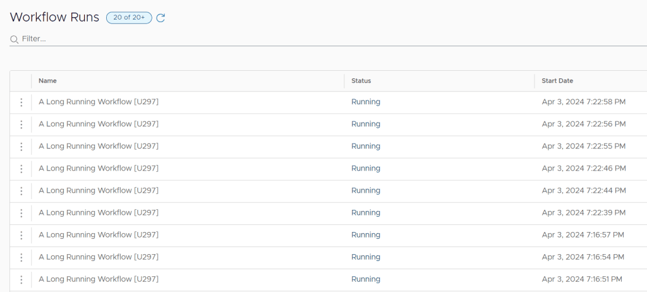Open actions menu for the 7:22:55 PM run
The width and height of the screenshot is (647, 292).
tap(21, 147)
